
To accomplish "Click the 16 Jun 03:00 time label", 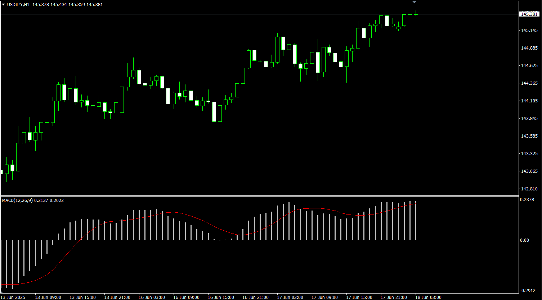I will [x=152, y=297].
